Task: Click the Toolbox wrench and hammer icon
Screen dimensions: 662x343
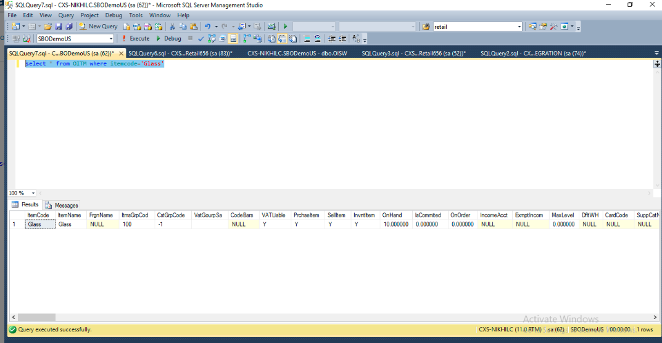Action: (x=553, y=26)
